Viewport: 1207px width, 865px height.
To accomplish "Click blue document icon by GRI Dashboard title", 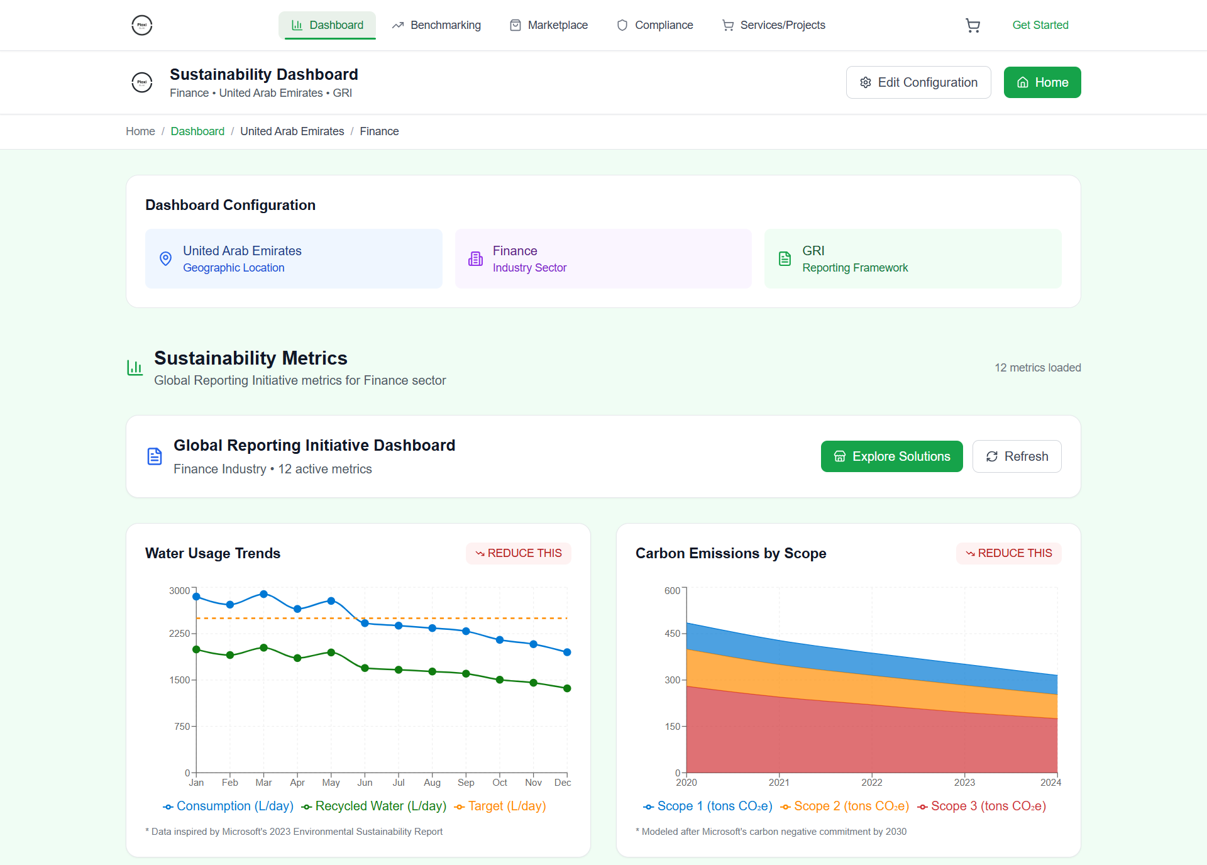I will (155, 456).
